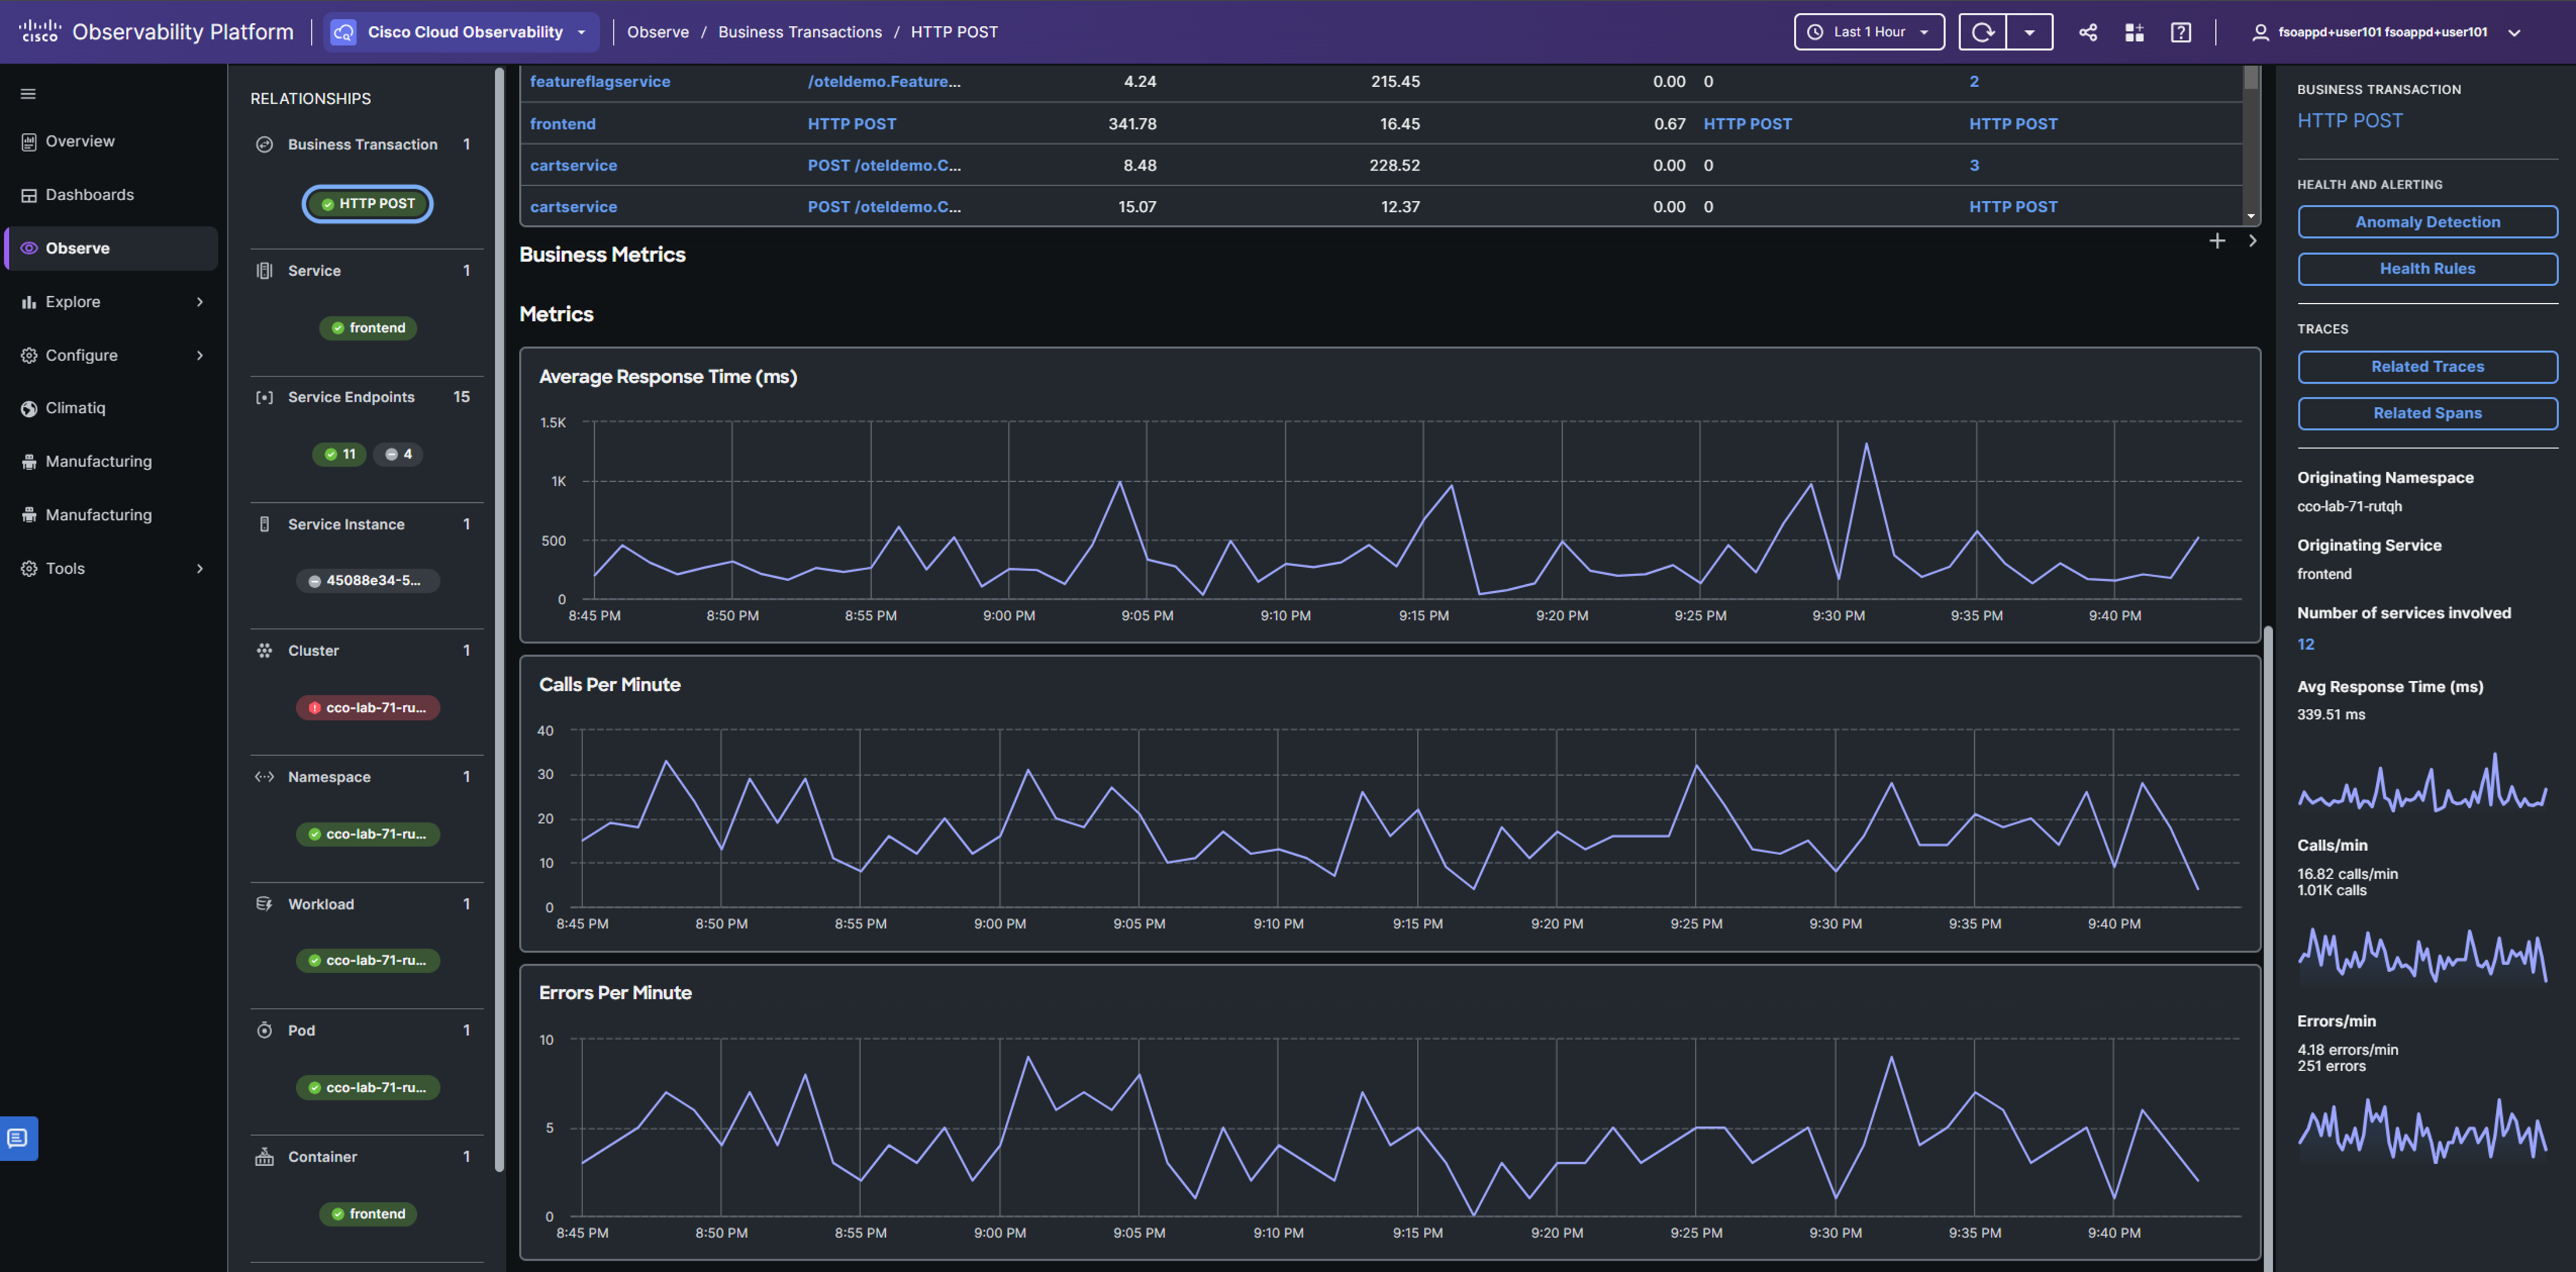
Task: Open the refresh options dropdown arrow
Action: (x=2029, y=32)
